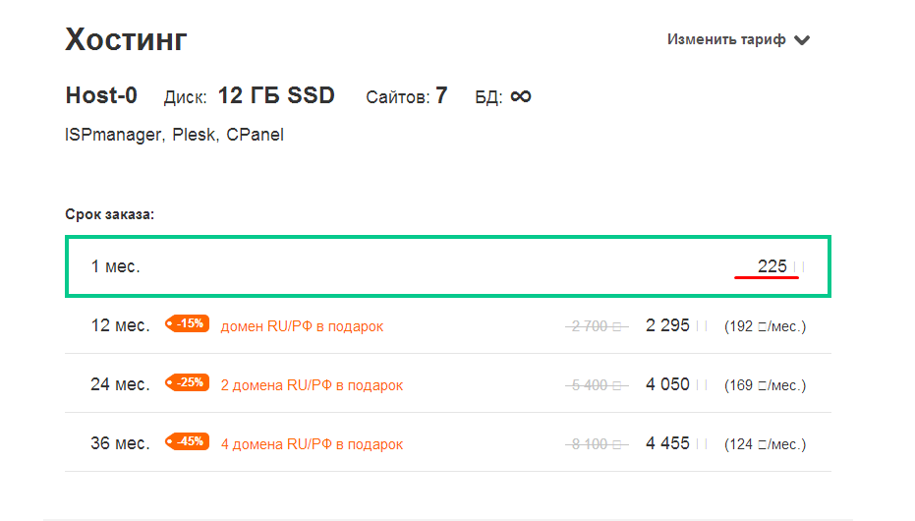915x521 pixels.
Task: Select the 36 мес. order period
Action: point(120,443)
